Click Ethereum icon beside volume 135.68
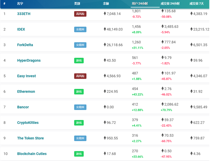This screenshot has width=210, height=161. [162, 11]
